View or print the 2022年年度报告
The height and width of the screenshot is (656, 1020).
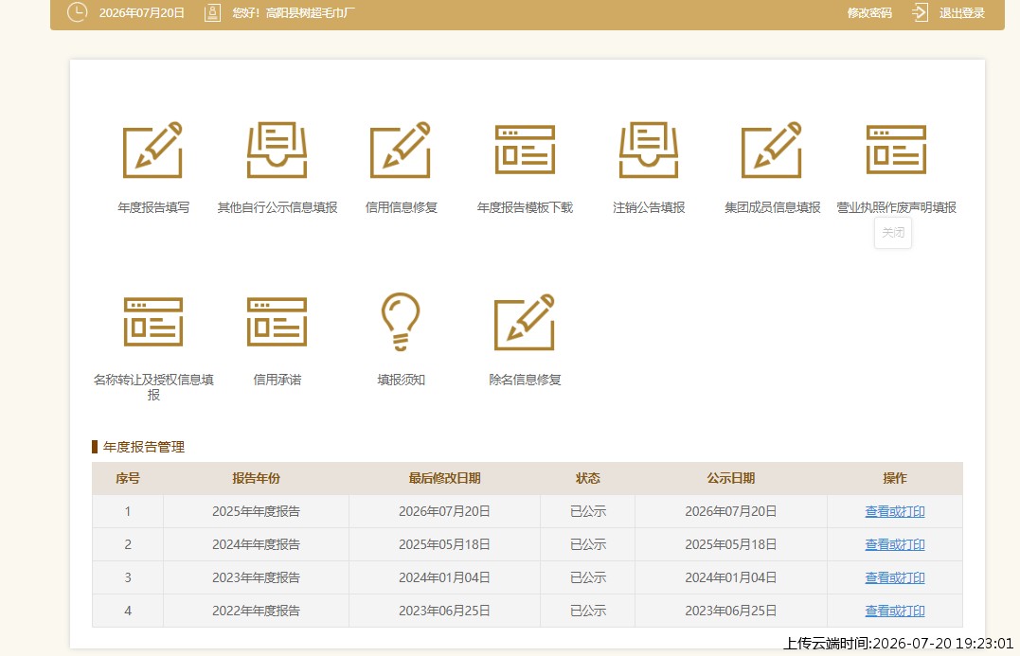[894, 612]
